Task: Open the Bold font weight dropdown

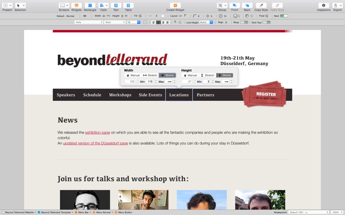Action: 115,22
